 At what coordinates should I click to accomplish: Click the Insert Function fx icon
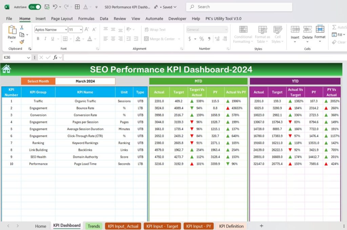point(55,57)
